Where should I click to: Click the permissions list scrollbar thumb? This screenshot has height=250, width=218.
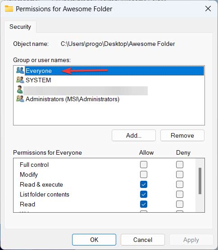pyautogui.click(x=200, y=181)
